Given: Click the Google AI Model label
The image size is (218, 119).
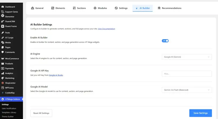Looking at the screenshot, I should 39,87.
